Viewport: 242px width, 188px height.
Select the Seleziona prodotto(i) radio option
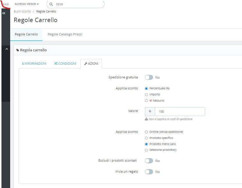click(x=146, y=150)
